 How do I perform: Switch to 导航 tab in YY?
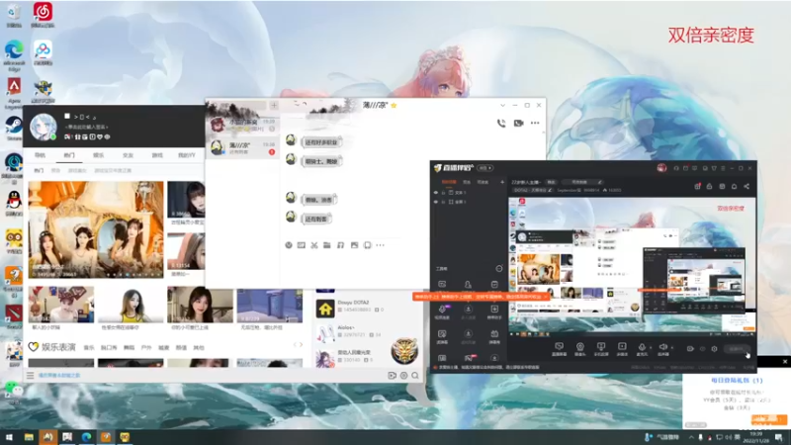40,155
